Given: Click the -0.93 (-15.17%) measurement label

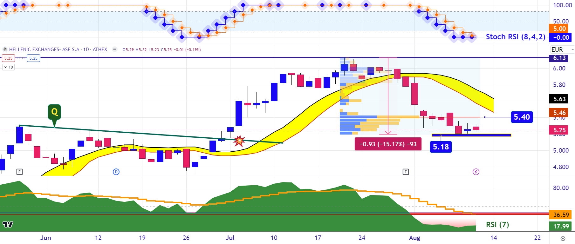Looking at the screenshot, I should pos(388,144).
